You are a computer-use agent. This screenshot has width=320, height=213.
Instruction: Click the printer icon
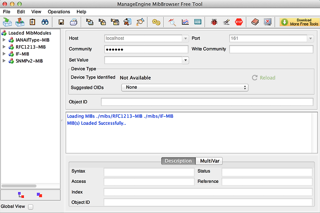coord(73,22)
